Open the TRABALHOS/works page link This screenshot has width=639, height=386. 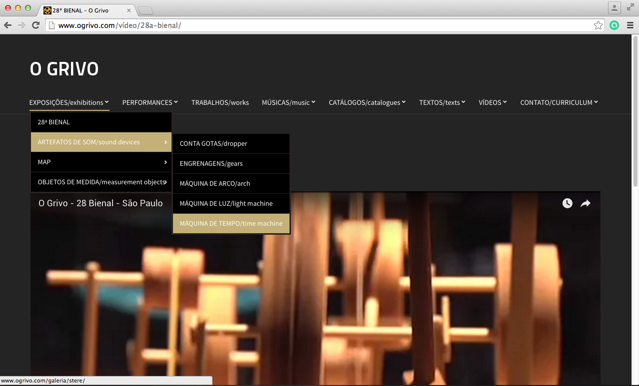[220, 102]
